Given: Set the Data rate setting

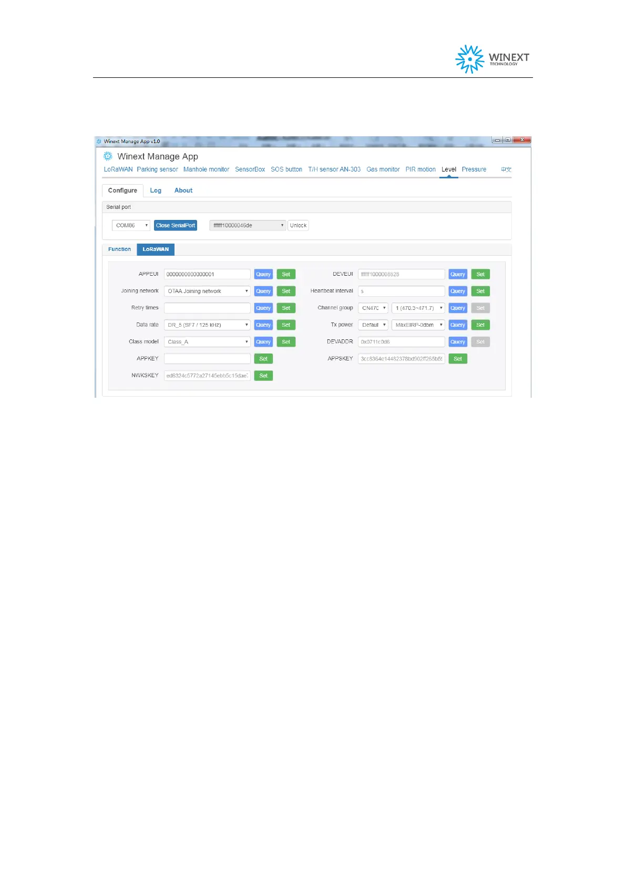Looking at the screenshot, I should pos(286,325).
